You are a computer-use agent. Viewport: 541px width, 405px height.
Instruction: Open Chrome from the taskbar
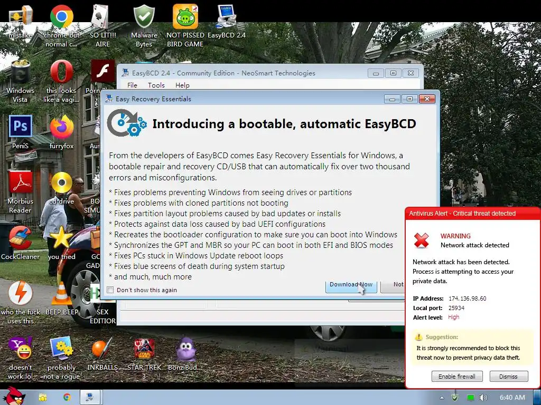[x=67, y=397]
